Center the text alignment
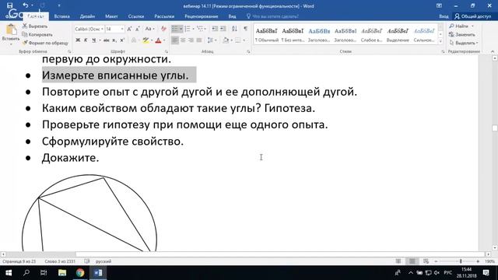This screenshot has width=498, height=280. 183,40
